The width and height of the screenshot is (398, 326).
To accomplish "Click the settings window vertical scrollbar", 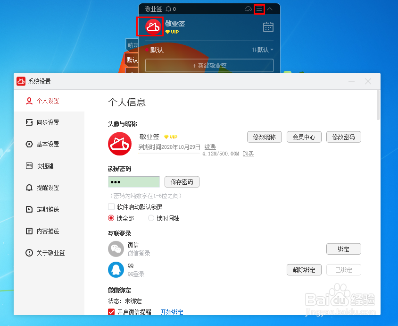I will pos(378,105).
